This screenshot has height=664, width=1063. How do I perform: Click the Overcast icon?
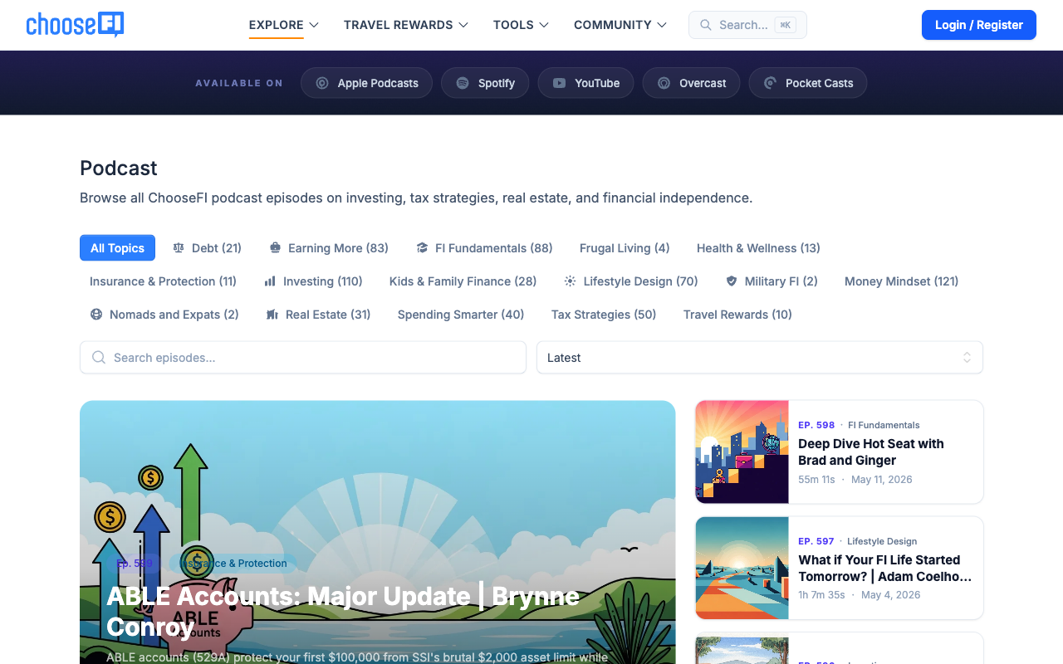pos(664,83)
